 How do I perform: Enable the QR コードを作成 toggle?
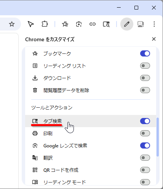145,170
